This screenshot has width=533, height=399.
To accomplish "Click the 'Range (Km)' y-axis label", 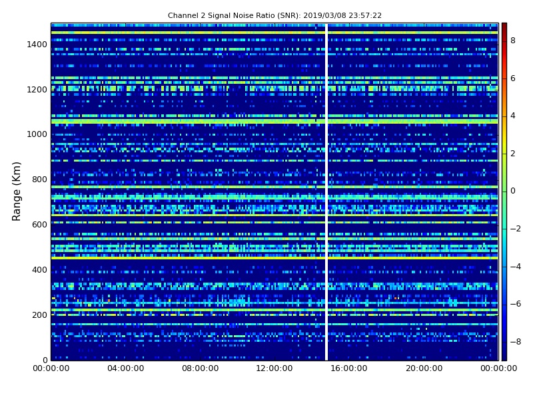I will tap(16, 192).
